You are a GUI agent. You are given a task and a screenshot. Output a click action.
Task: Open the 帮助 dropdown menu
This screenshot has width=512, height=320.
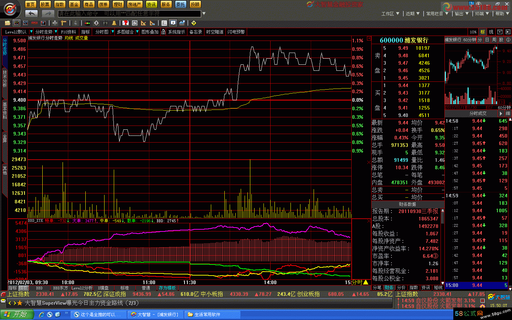[502, 14]
